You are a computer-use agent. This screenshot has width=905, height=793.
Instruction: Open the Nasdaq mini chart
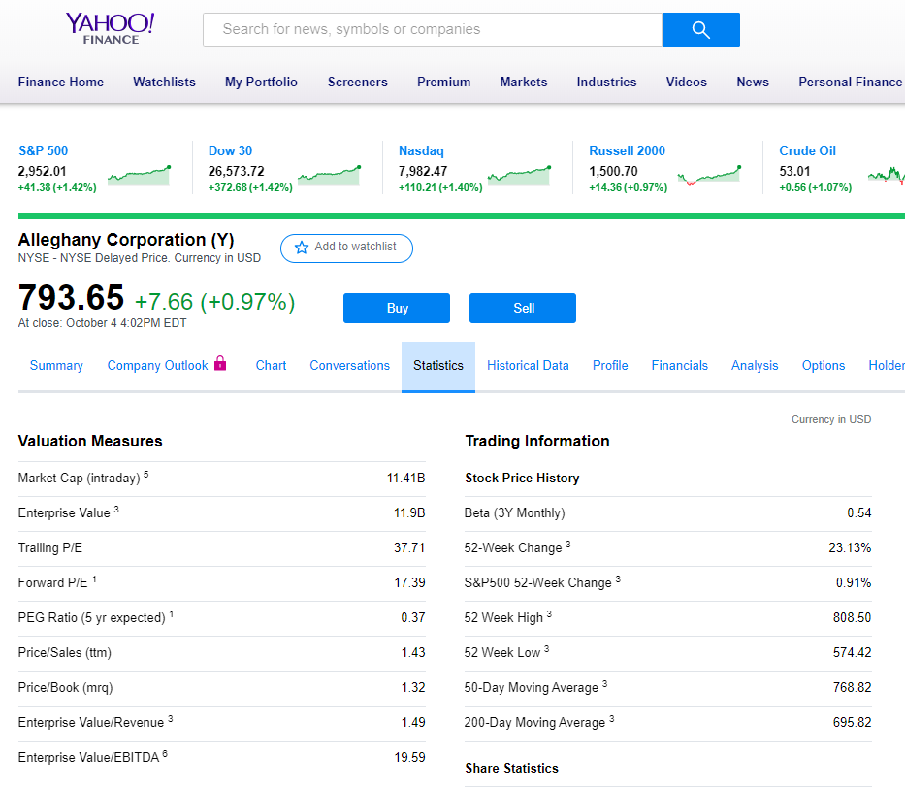519,176
